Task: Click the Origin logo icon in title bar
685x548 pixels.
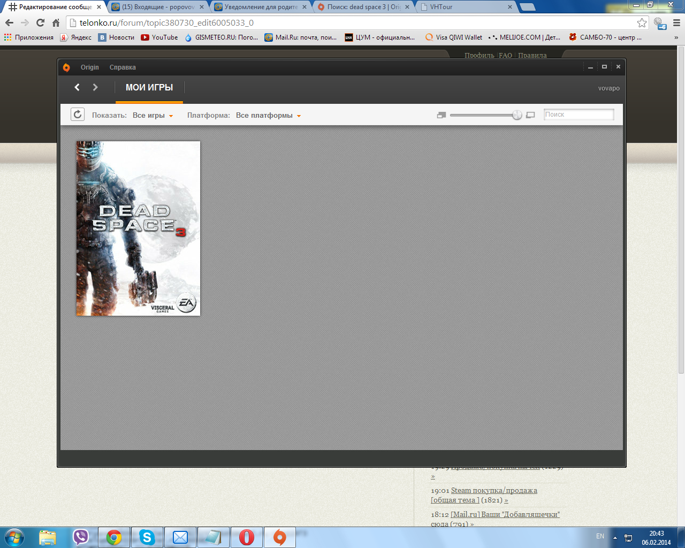Action: tap(66, 67)
